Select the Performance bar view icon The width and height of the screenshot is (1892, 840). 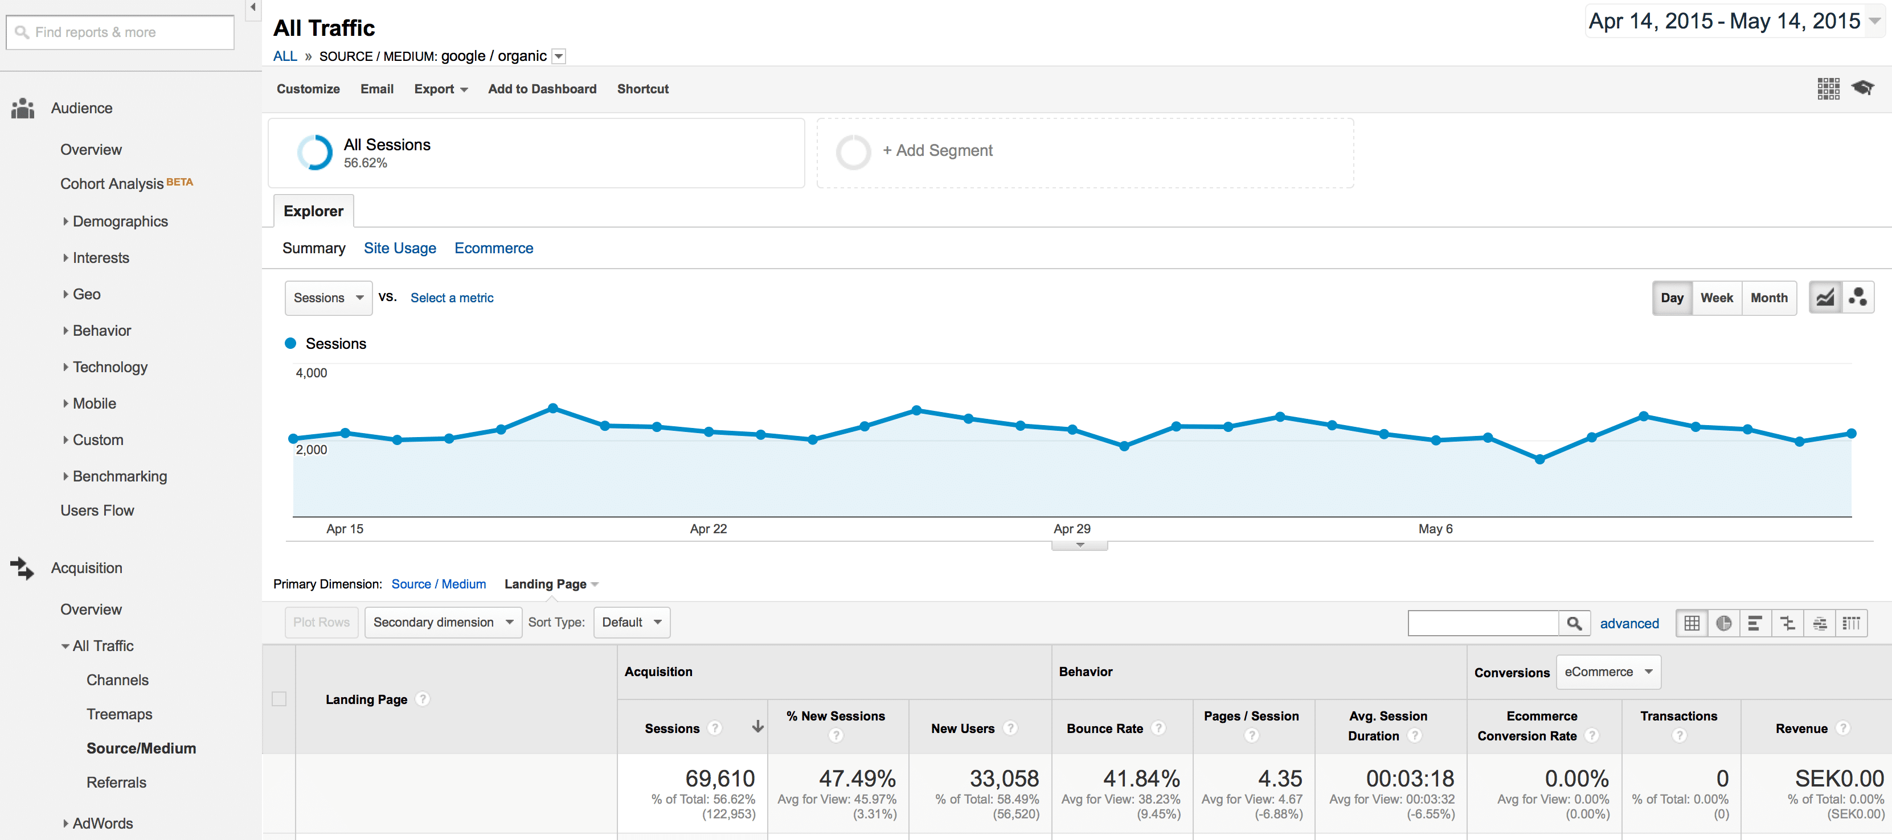[x=1755, y=623]
